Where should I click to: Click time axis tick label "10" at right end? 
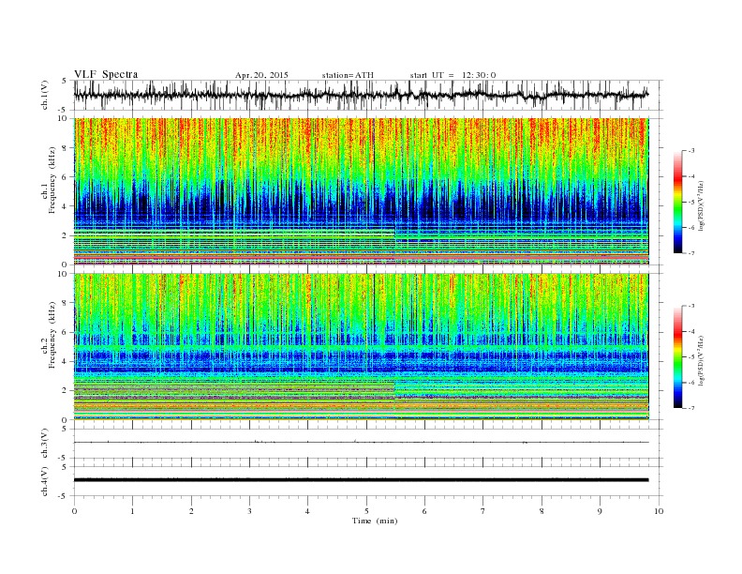click(x=659, y=511)
